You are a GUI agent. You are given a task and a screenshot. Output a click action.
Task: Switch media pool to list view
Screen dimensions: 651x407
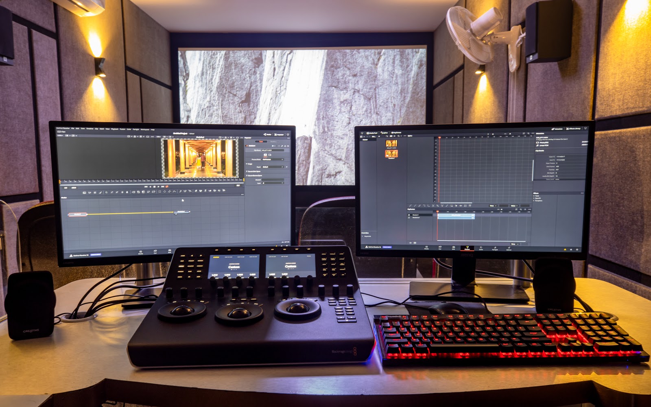[x=394, y=136]
